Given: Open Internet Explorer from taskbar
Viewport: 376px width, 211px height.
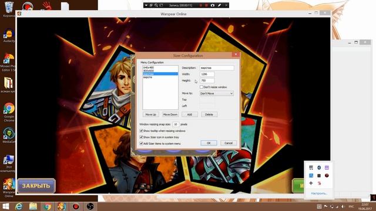Looking at the screenshot, I should (x=19, y=206).
